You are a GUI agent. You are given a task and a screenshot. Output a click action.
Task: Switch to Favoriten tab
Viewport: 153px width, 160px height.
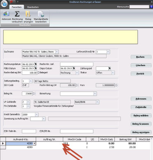16,7
